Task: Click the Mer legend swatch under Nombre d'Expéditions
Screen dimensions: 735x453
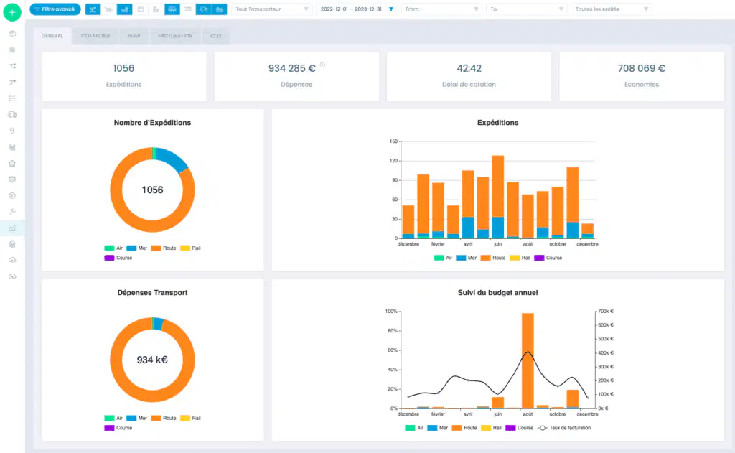Action: pos(131,248)
